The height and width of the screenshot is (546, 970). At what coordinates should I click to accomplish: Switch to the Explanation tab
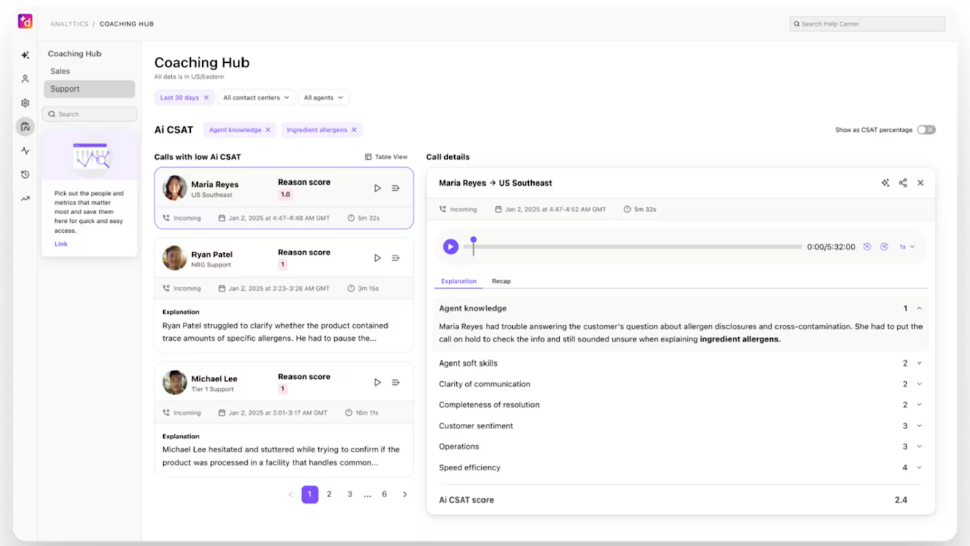459,281
